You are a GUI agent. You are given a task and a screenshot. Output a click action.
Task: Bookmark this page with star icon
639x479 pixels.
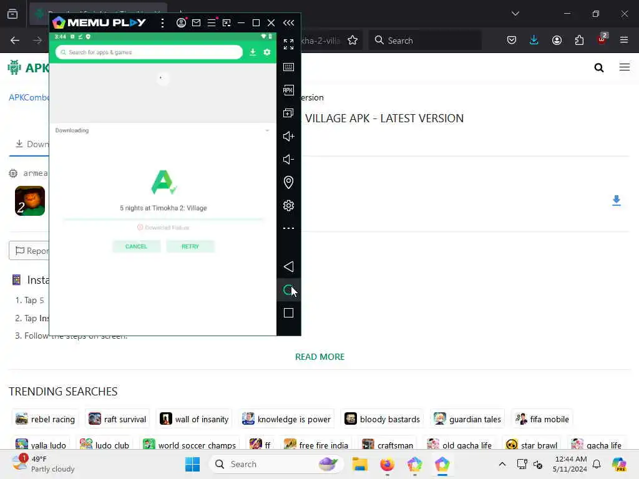[353, 41]
